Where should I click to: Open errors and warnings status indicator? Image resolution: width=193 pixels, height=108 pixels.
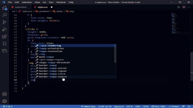pos(8,106)
